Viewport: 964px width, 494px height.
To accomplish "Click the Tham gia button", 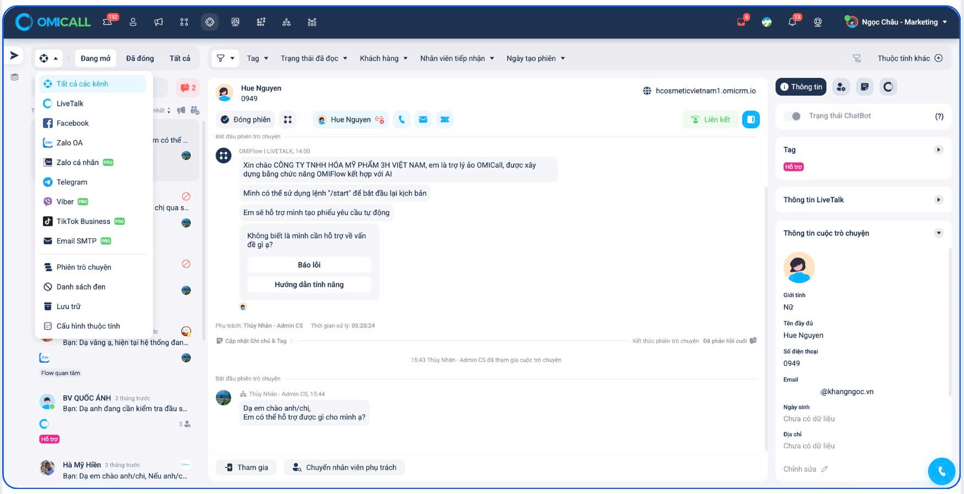I will coord(247,468).
